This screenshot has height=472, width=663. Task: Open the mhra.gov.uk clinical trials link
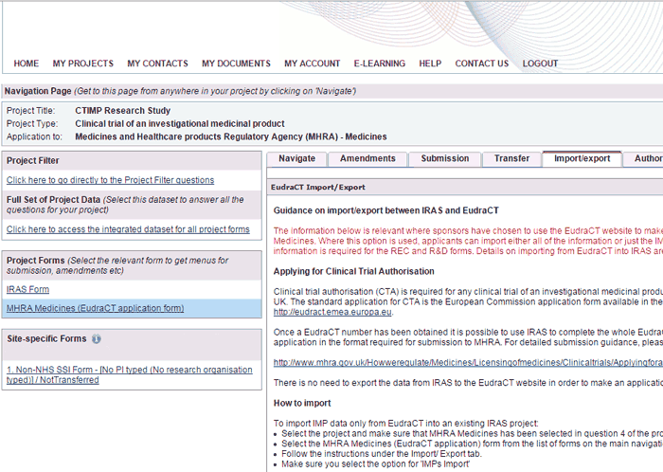click(x=468, y=362)
